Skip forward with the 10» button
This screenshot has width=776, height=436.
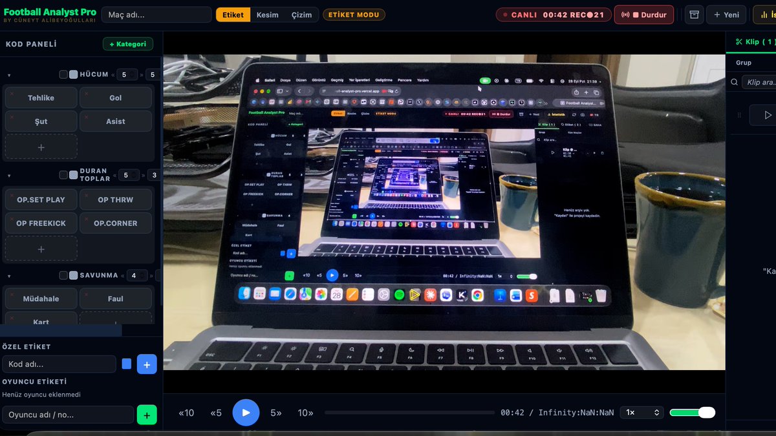pyautogui.click(x=306, y=413)
